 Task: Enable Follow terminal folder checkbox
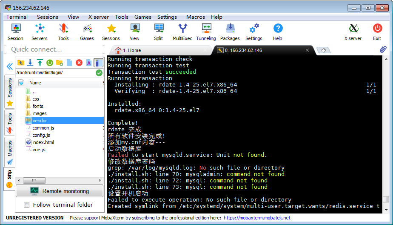(x=27, y=205)
